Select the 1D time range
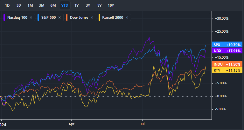Image resolution: width=244 pixels, height=130 pixels. pos(7,5)
